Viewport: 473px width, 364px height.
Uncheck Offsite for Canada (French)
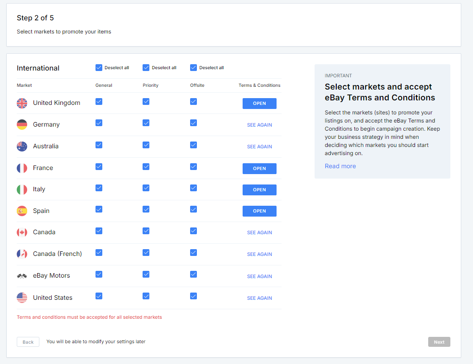[193, 252]
